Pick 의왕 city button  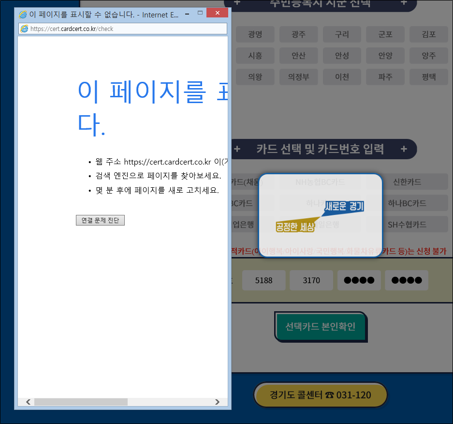click(x=255, y=77)
